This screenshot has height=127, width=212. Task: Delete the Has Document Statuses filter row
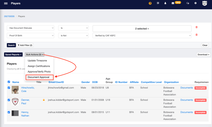[196, 28]
